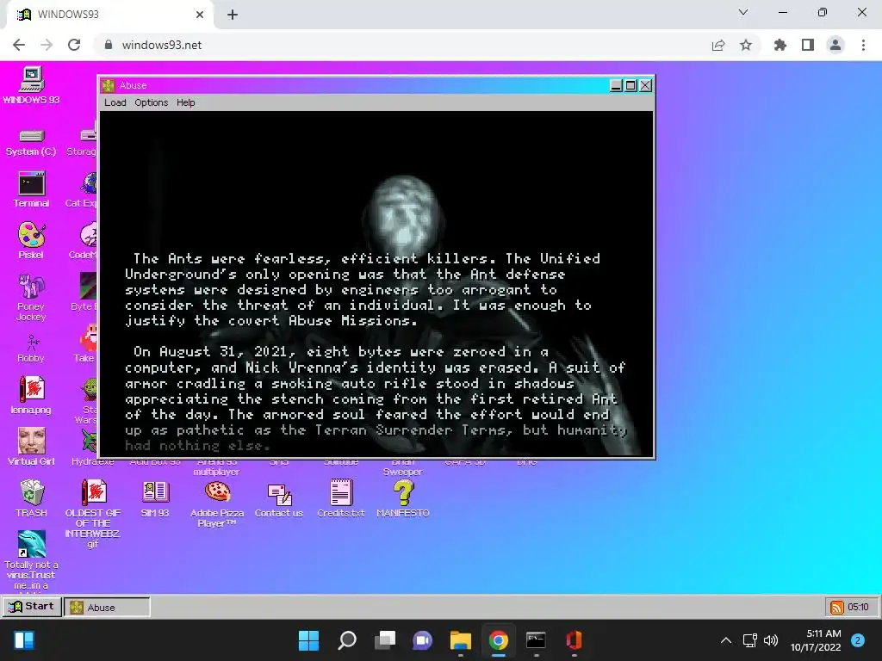Share this page via the share icon

[x=718, y=45]
